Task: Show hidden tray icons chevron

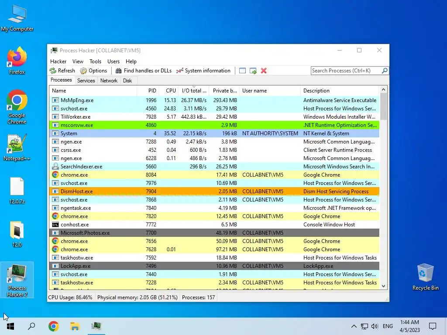Action: click(x=354, y=326)
